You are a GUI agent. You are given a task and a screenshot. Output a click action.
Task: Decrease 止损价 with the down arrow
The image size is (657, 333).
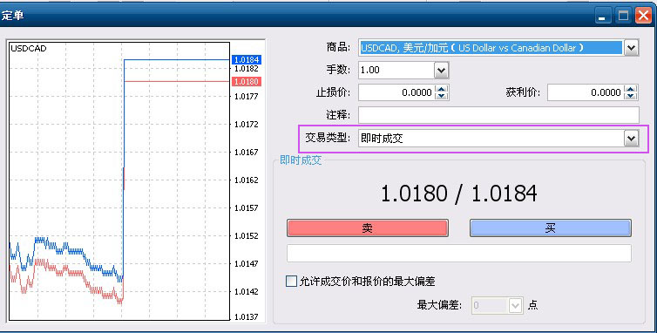pos(441,96)
